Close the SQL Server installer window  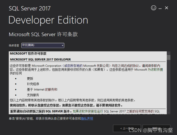click(x=167, y=8)
